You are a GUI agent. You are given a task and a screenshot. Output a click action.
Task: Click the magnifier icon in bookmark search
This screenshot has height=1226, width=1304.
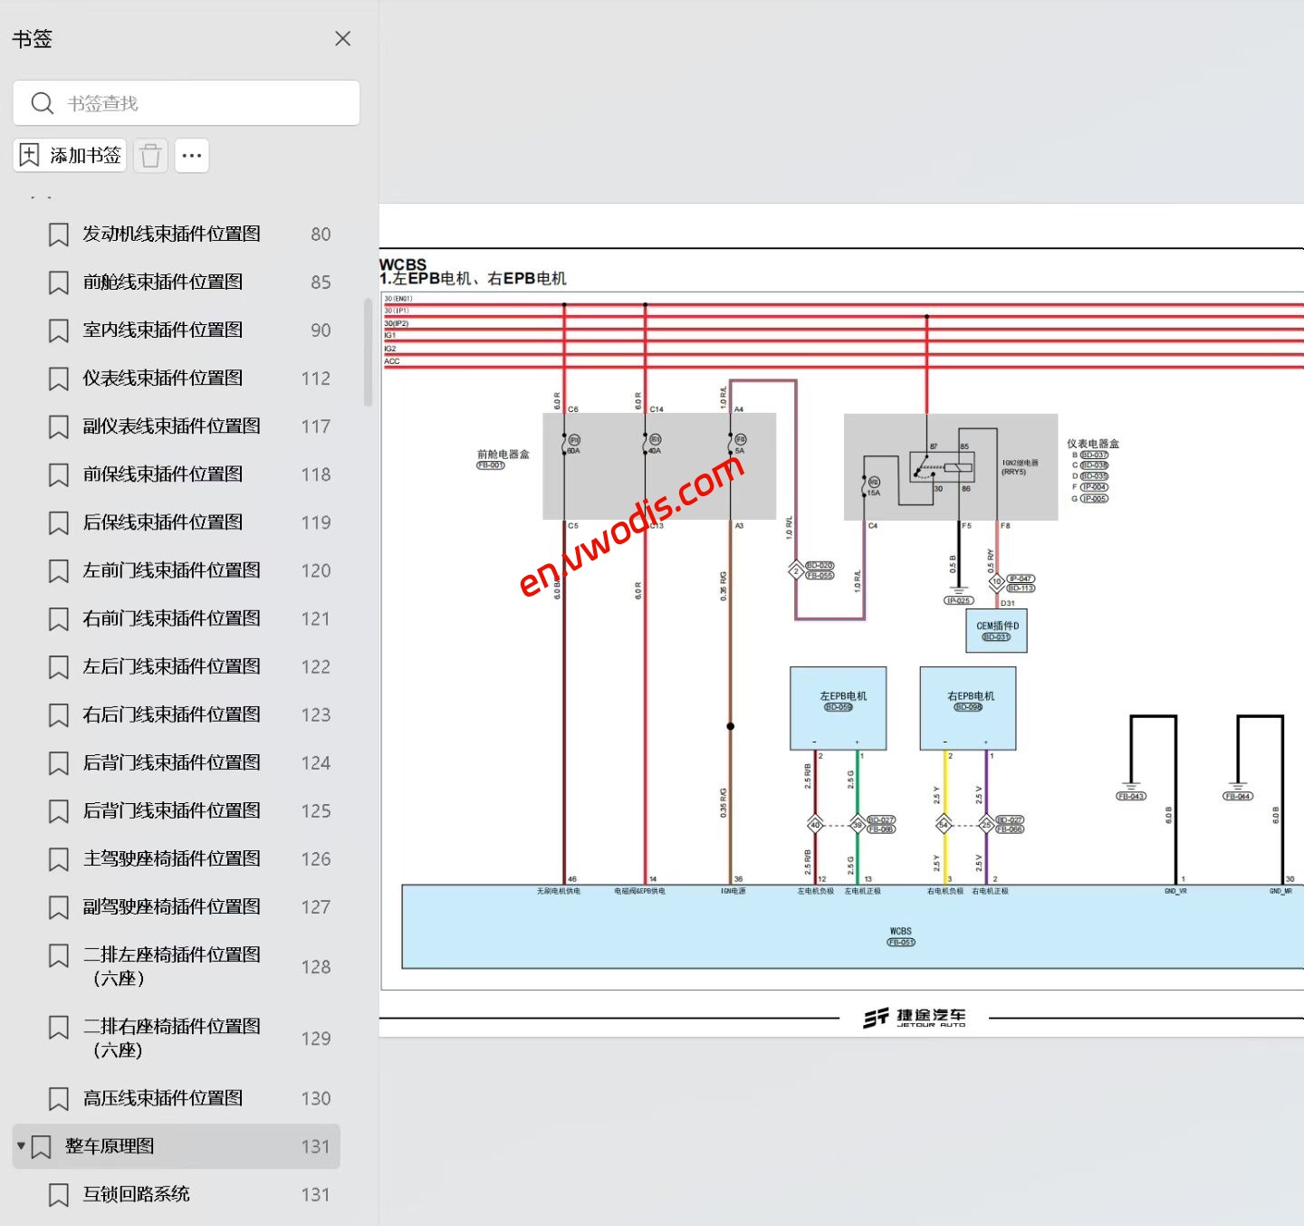point(42,102)
